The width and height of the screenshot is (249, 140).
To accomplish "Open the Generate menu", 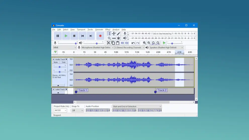I will [x=99, y=29].
